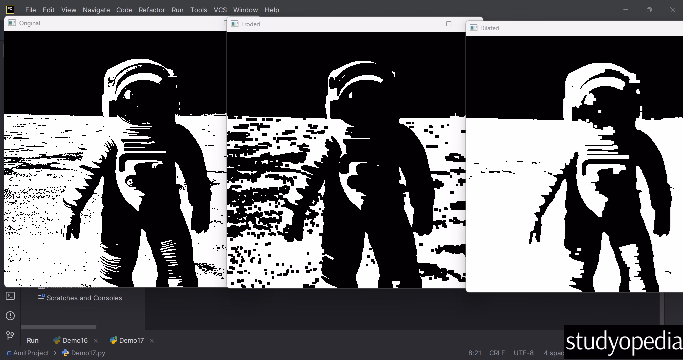Close the Demo17 run tab
Screen dimensions: 683x360
click(x=152, y=341)
